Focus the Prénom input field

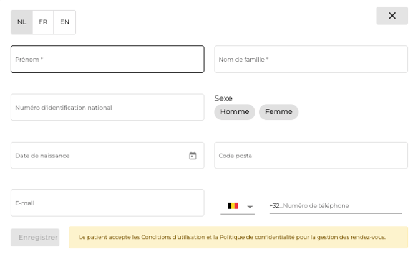point(107,59)
